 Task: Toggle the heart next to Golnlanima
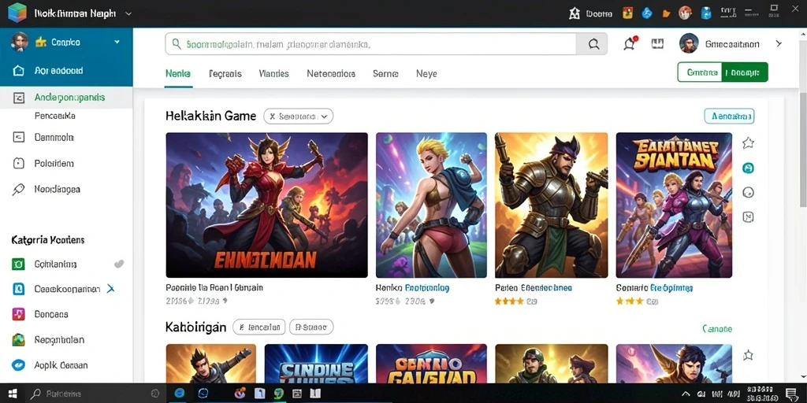(x=119, y=264)
